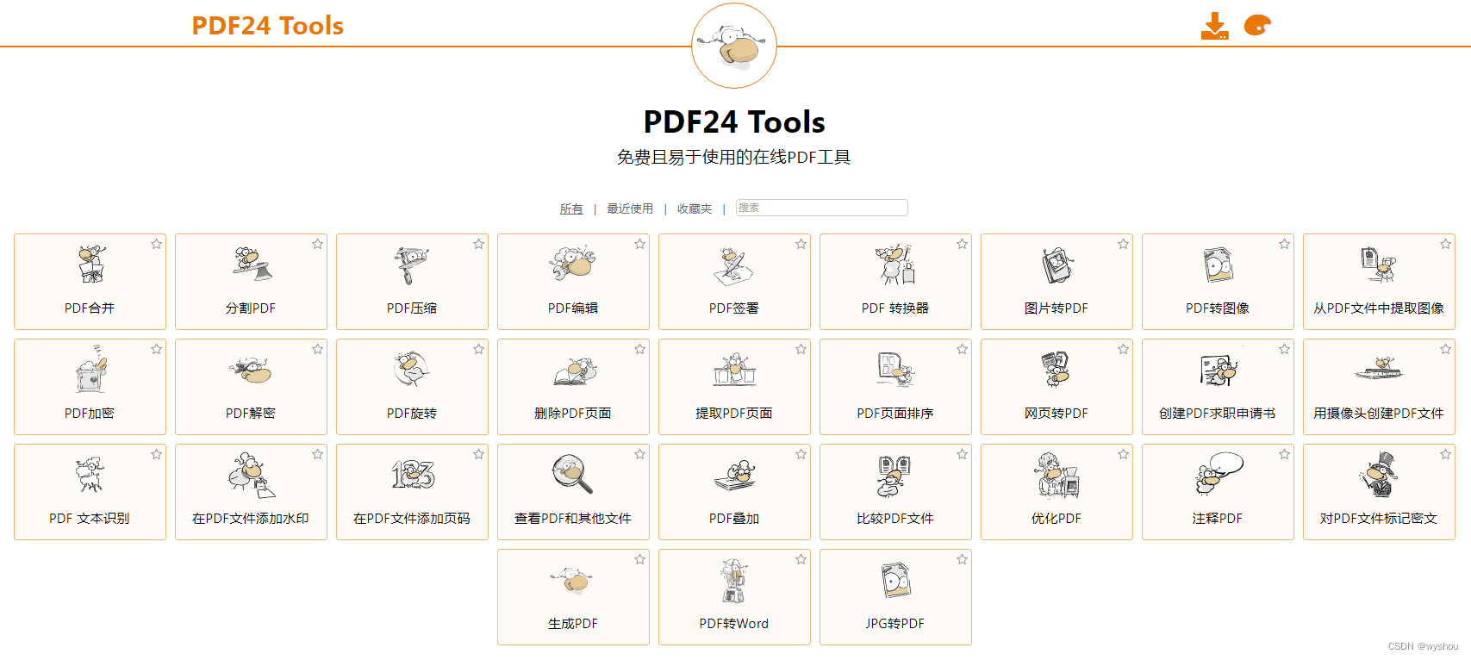Screen dimensions: 1471x660
Task: Favorite the 优化PDF card star
Action: [1123, 454]
